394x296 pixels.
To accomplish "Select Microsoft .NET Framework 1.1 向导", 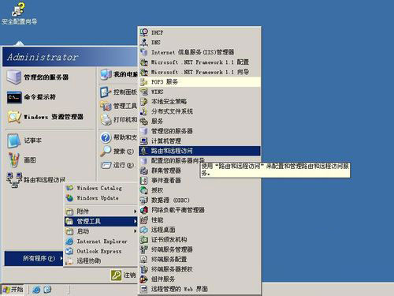I will tap(199, 72).
